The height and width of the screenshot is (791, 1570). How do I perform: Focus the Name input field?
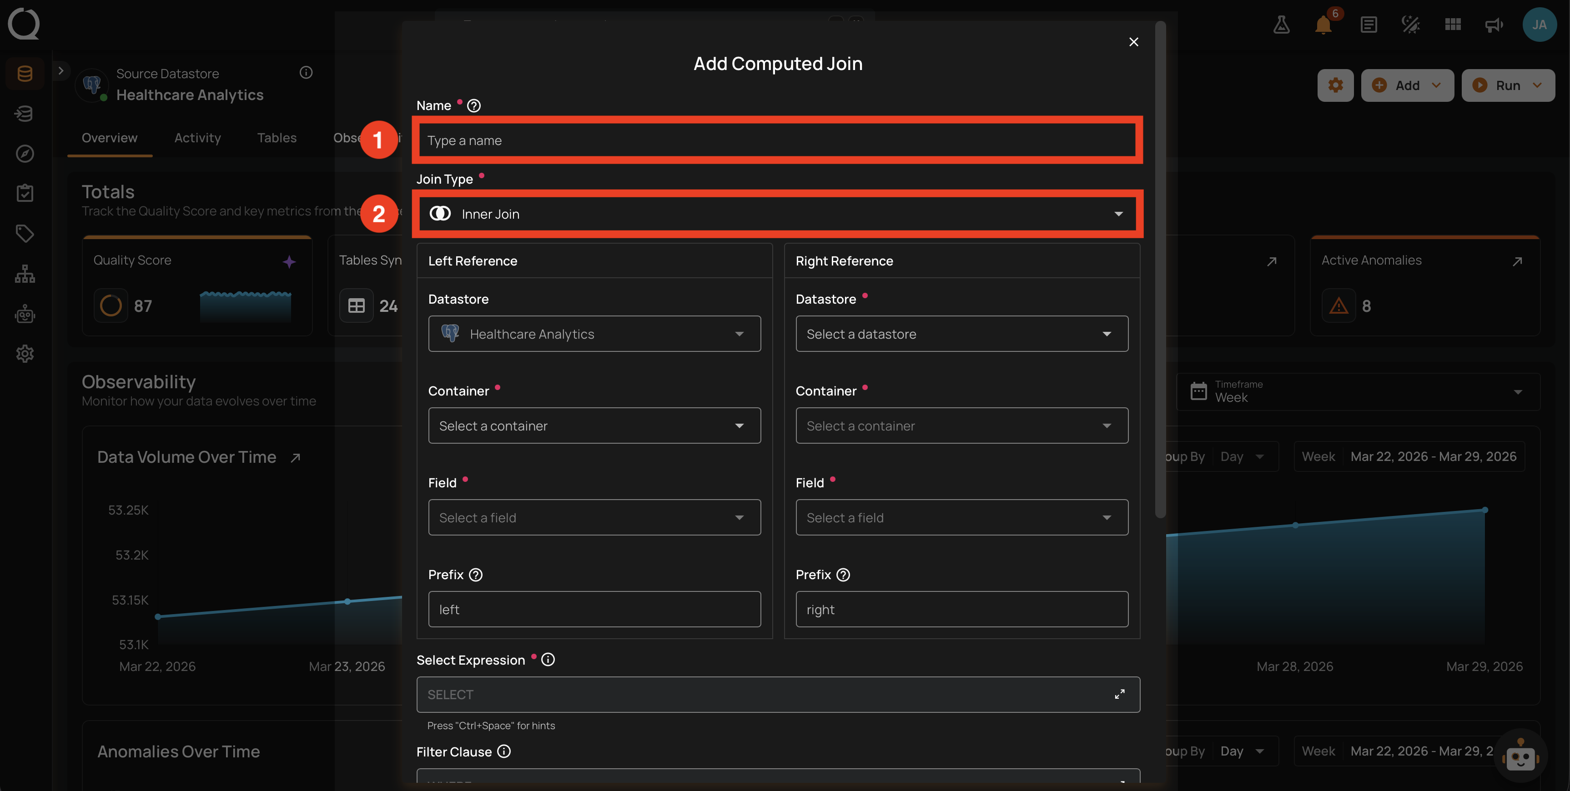pyautogui.click(x=777, y=140)
